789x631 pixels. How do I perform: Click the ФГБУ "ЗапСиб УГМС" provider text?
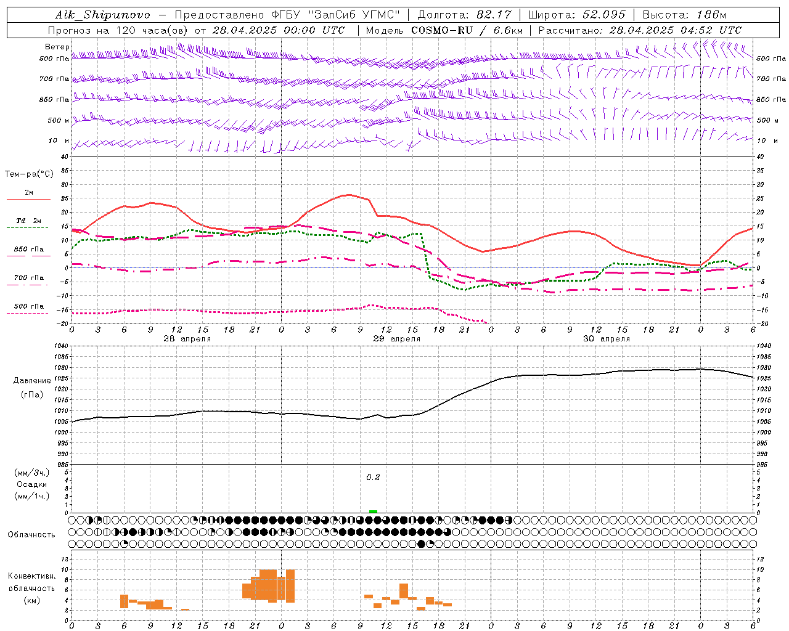click(x=335, y=15)
